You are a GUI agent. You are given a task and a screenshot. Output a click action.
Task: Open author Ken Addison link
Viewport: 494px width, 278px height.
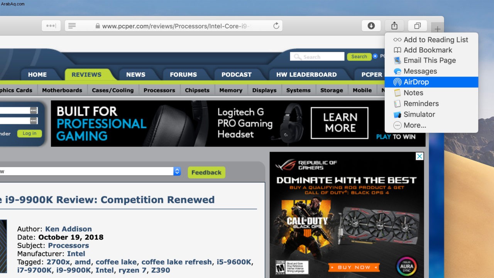(68, 229)
